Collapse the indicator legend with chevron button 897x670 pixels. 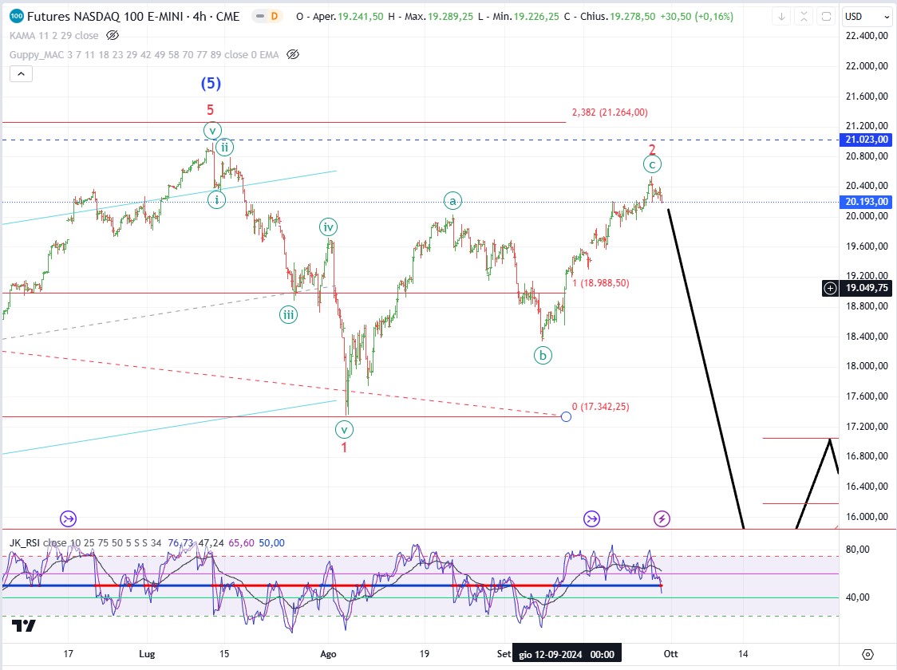click(x=22, y=73)
